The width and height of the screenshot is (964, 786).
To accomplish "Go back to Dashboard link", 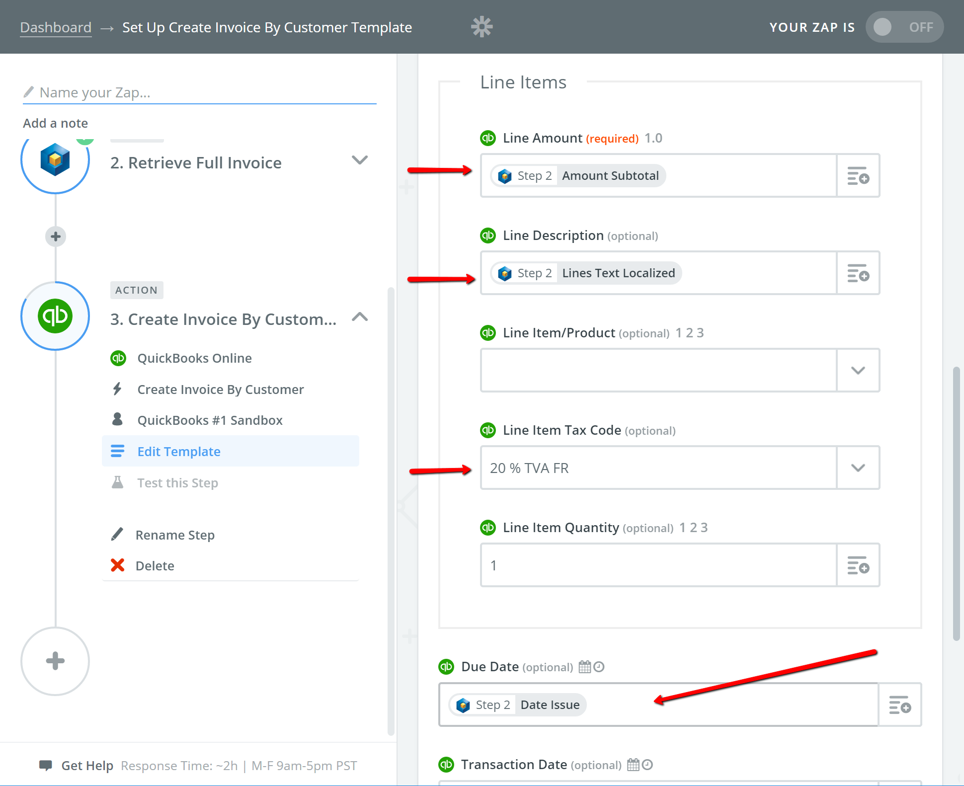I will click(x=56, y=27).
